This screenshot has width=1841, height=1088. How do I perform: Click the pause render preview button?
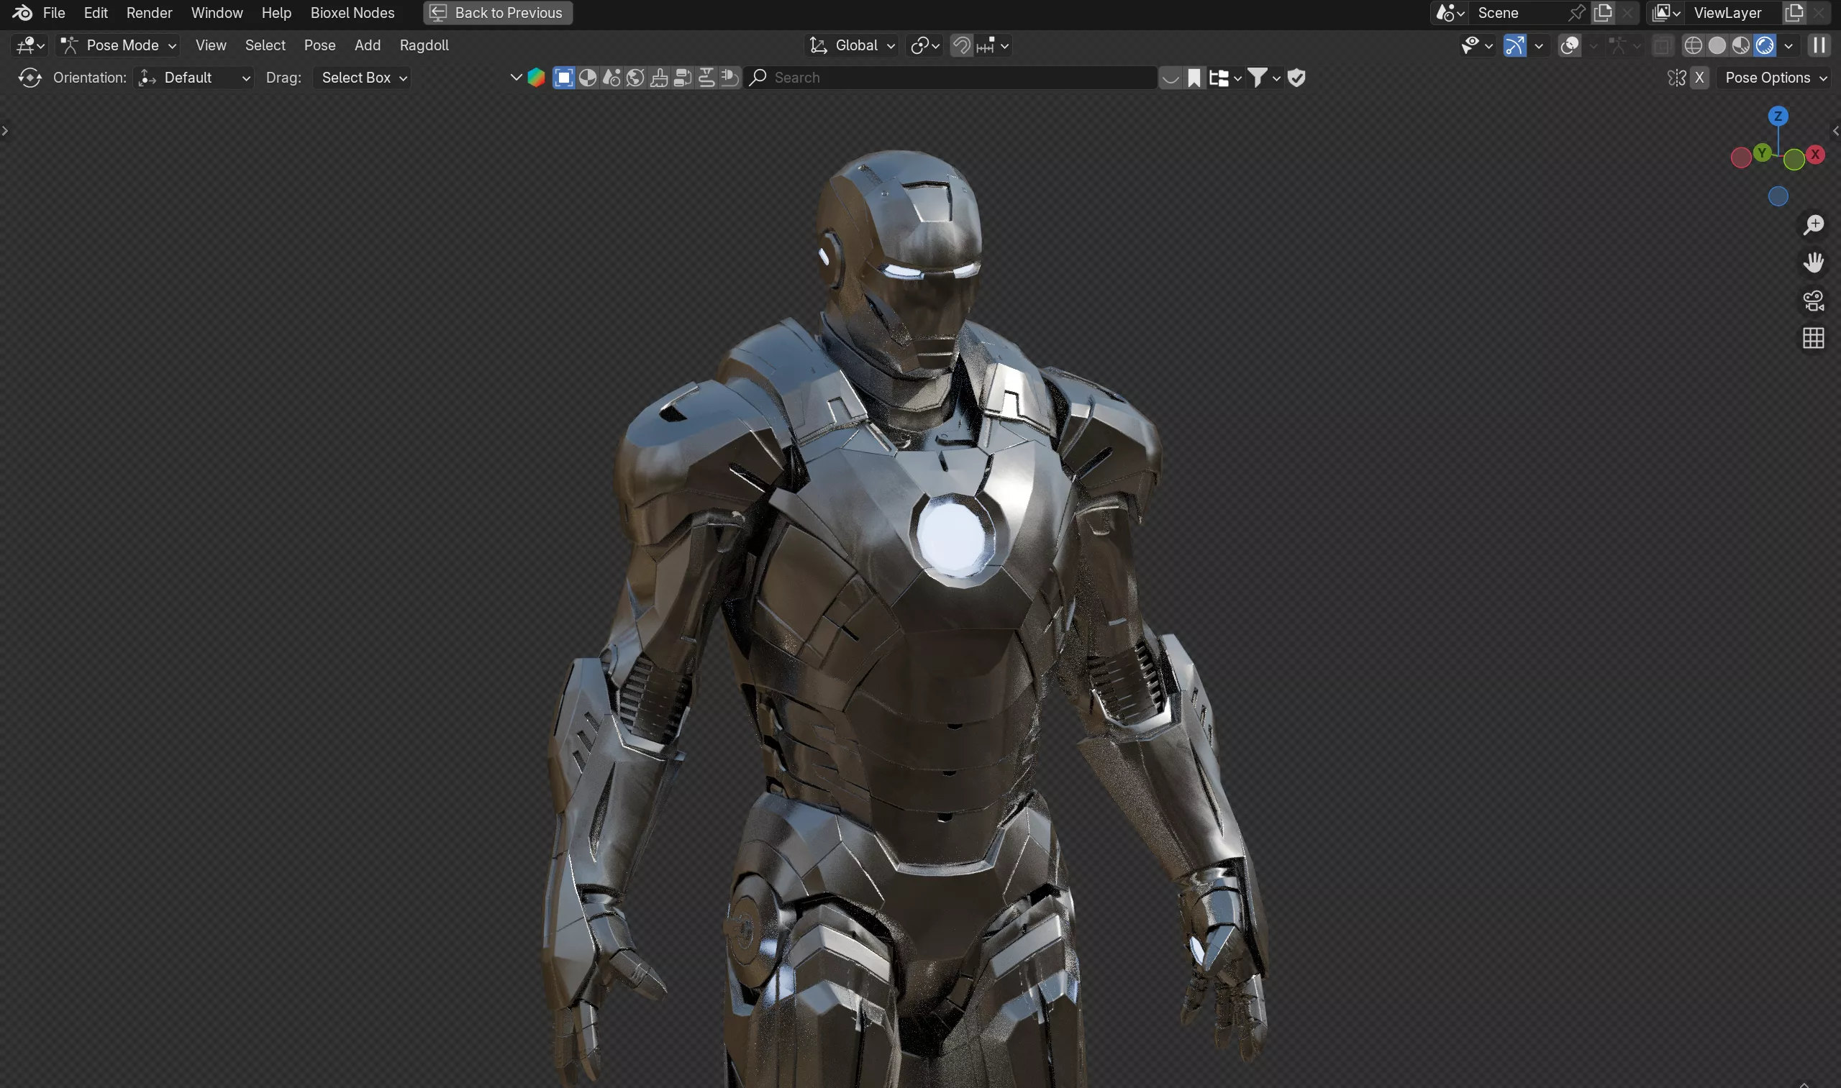(1819, 45)
